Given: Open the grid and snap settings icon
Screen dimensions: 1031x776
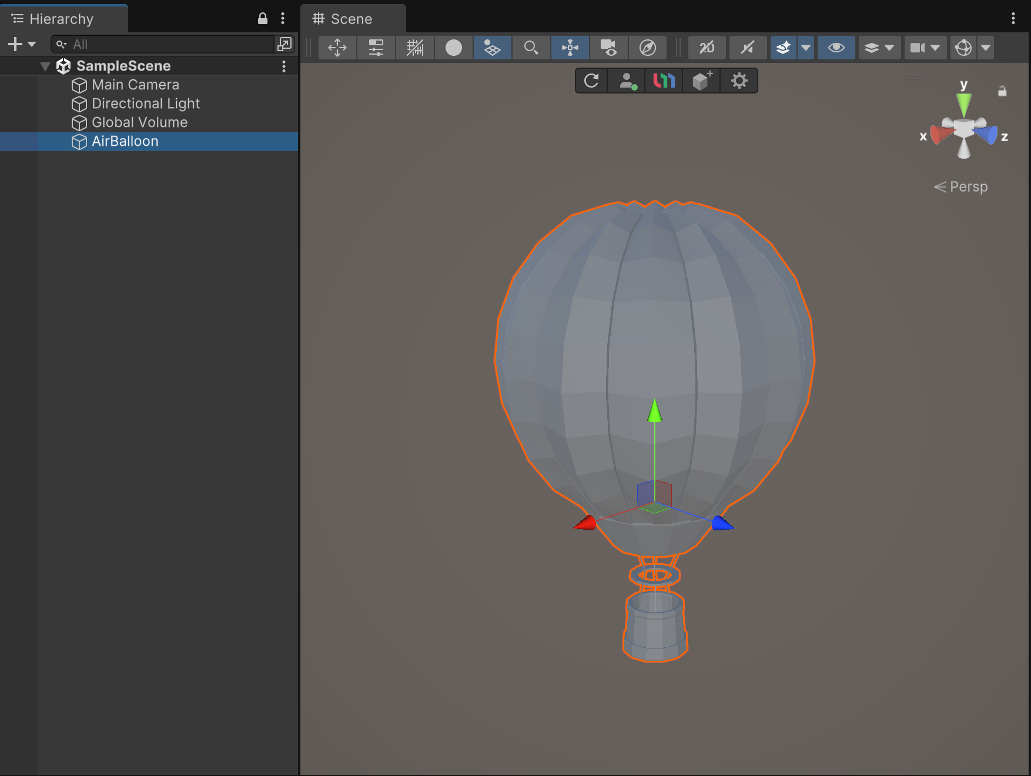Looking at the screenshot, I should tap(415, 48).
